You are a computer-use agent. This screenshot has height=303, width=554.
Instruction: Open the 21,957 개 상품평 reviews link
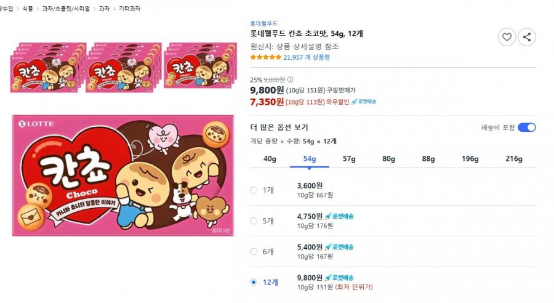tap(307, 57)
